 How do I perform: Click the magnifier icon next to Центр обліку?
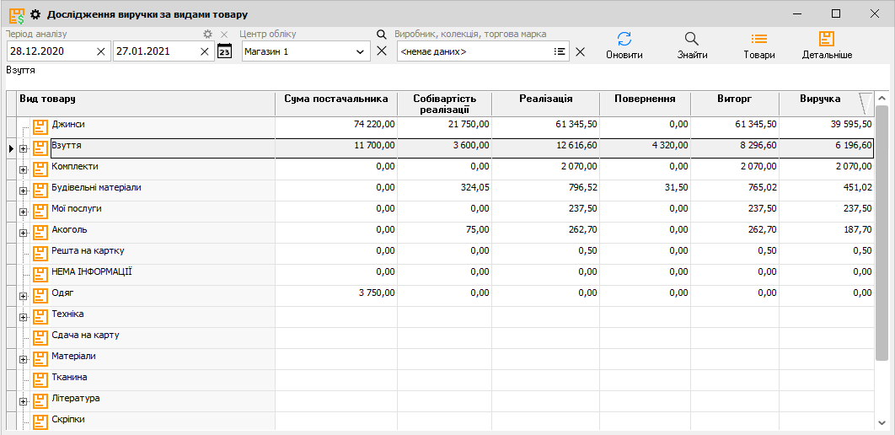(x=382, y=35)
